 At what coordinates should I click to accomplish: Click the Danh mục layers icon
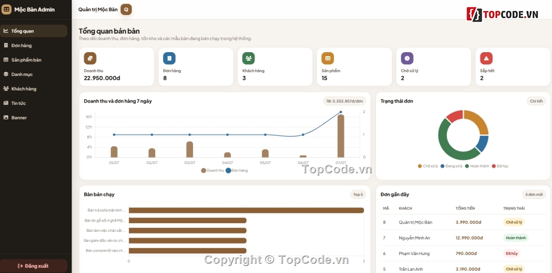pos(6,74)
